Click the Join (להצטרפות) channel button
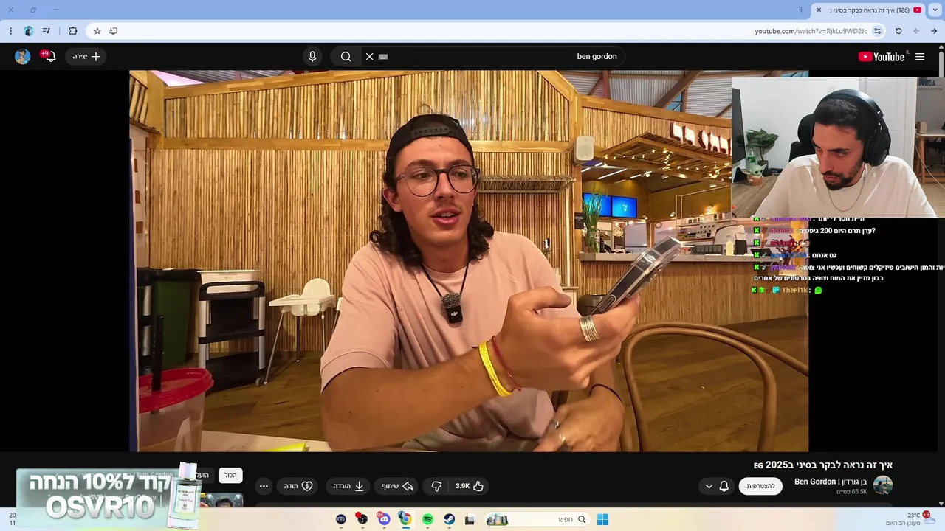The image size is (945, 531). click(760, 486)
